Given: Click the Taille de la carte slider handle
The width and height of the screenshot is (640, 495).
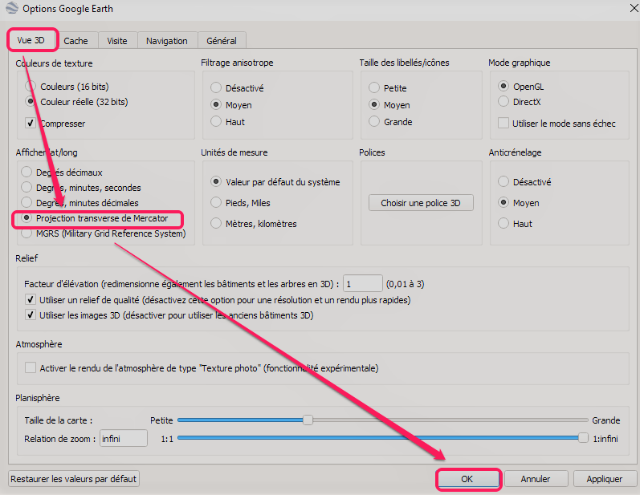Looking at the screenshot, I should pyautogui.click(x=308, y=420).
